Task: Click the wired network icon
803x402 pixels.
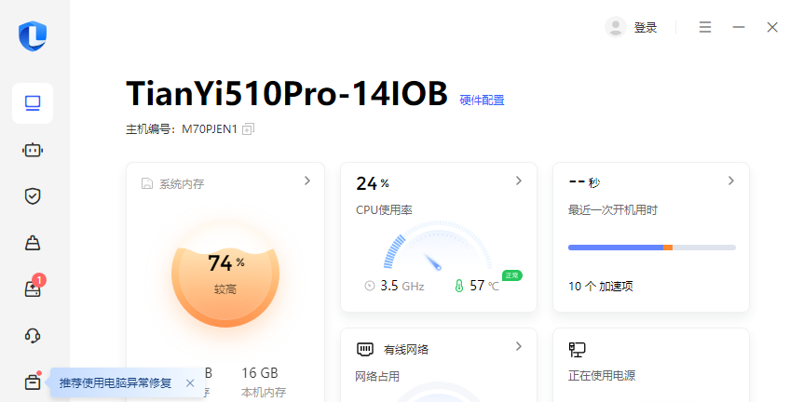Action: click(x=365, y=350)
